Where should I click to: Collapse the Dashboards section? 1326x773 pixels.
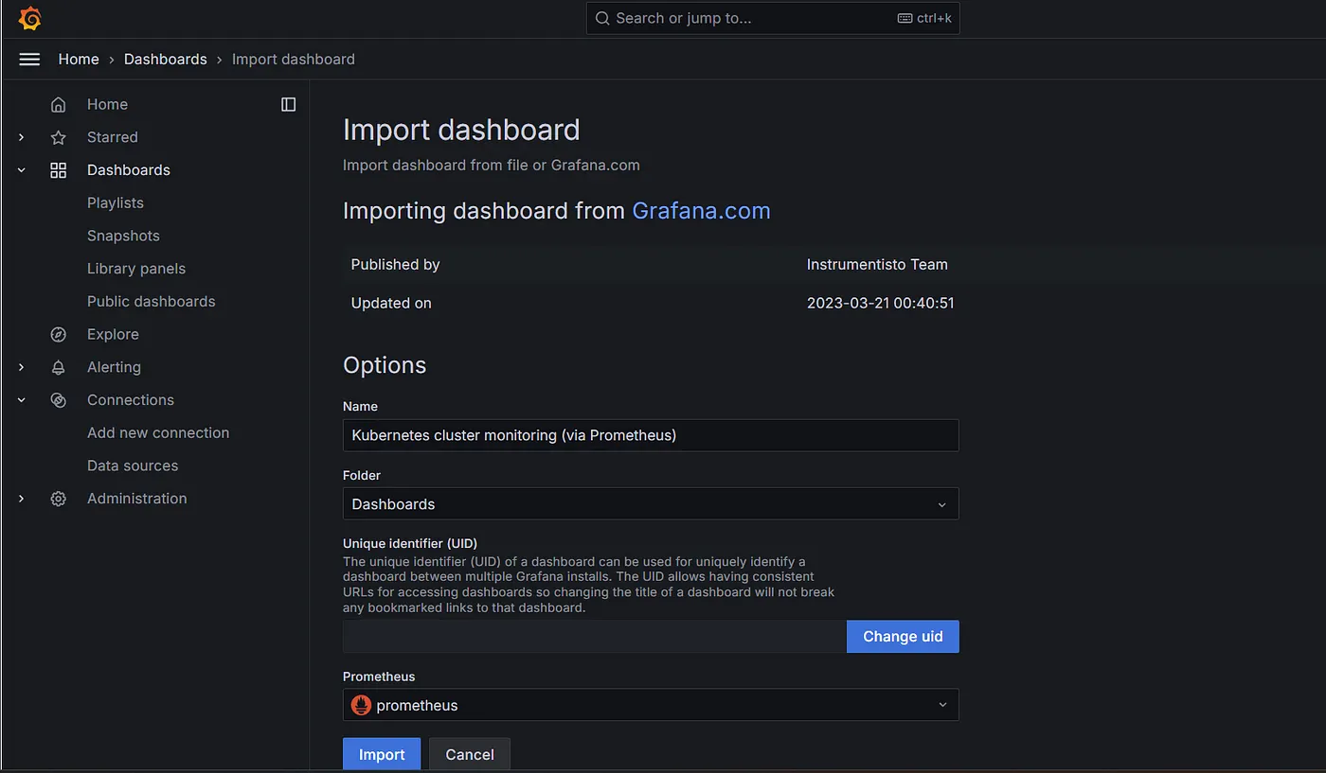click(22, 170)
